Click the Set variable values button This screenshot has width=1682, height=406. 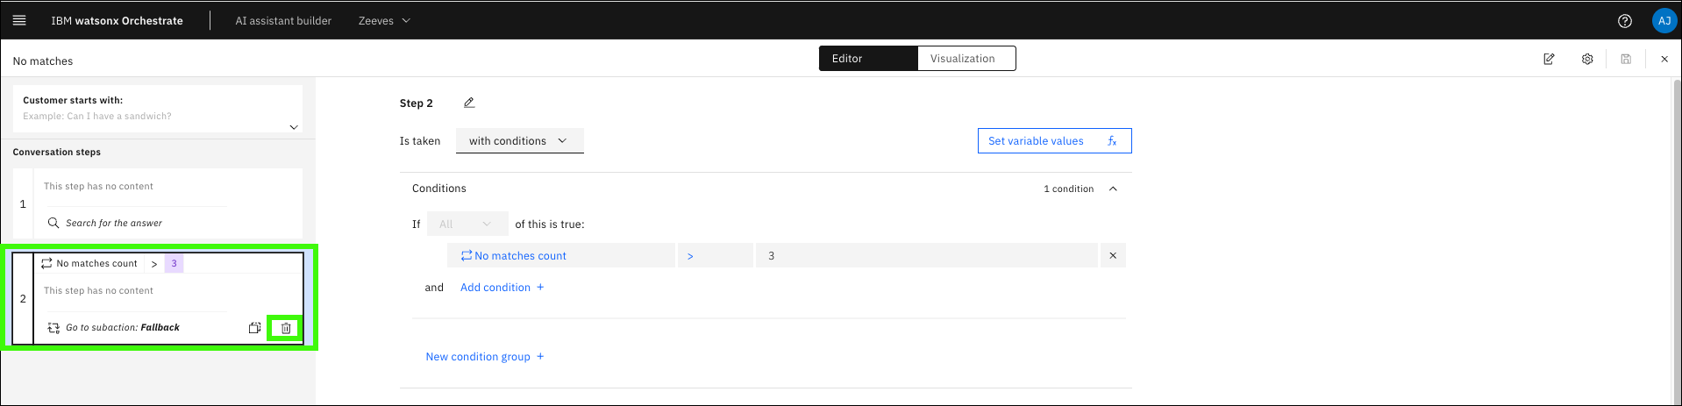click(1053, 141)
